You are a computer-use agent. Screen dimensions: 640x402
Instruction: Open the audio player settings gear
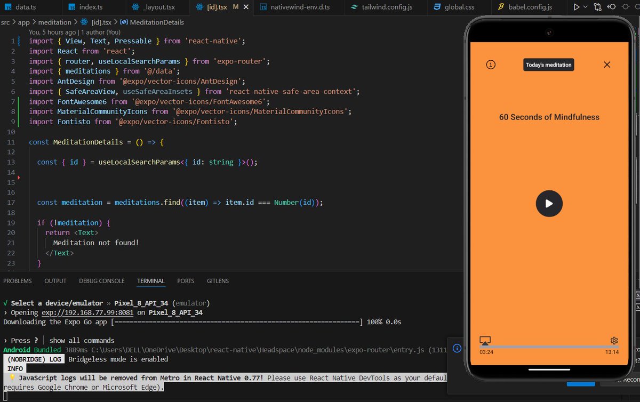tap(613, 340)
